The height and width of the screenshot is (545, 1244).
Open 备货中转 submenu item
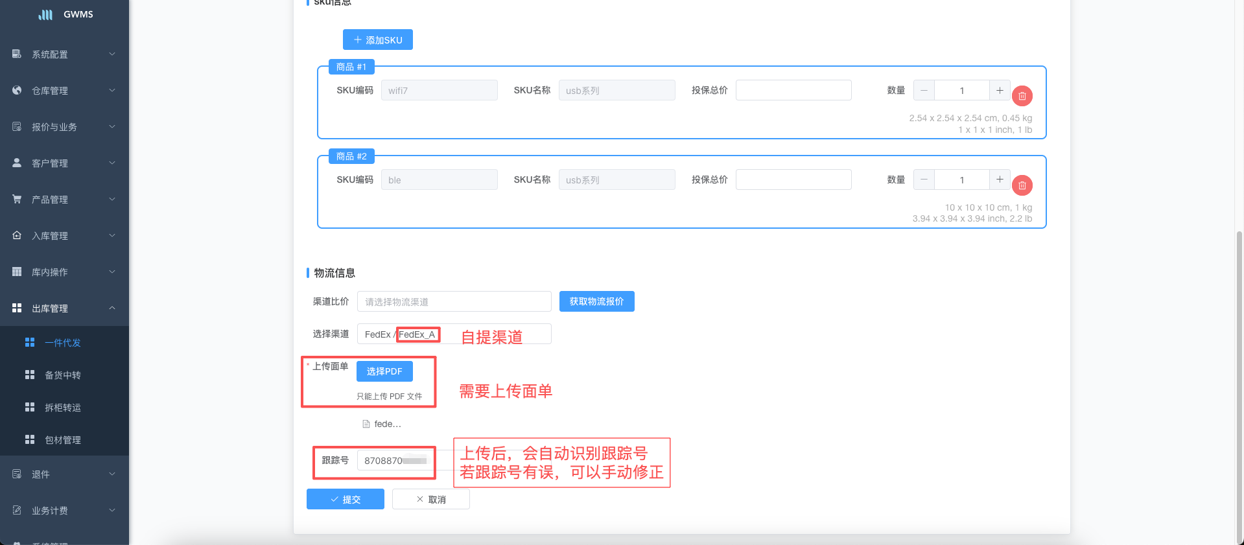(x=64, y=375)
